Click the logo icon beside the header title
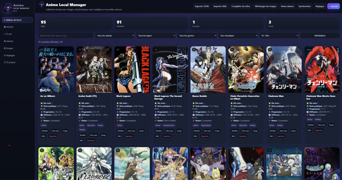Viewport: 342px width, 180px height. [x=41, y=4]
